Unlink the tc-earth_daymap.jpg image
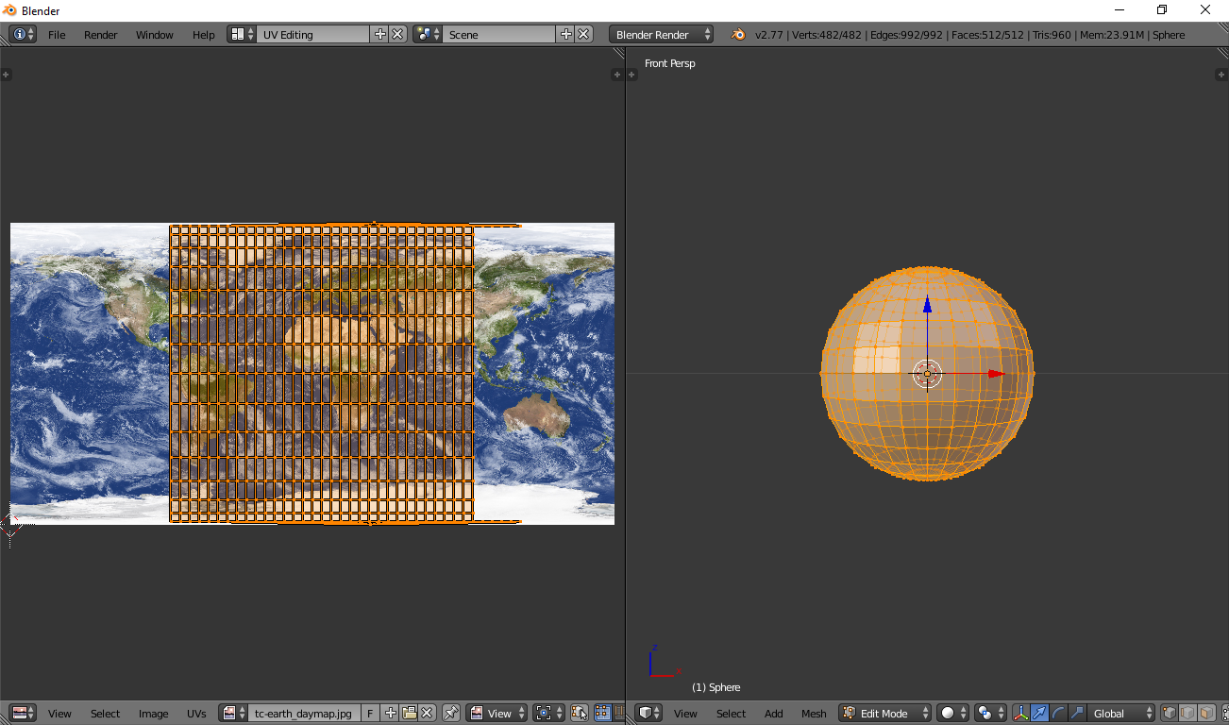 427,714
